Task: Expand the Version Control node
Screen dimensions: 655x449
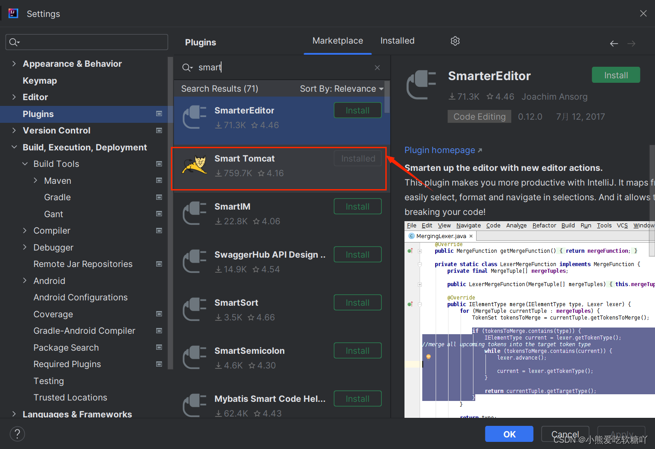Action: pyautogui.click(x=14, y=130)
